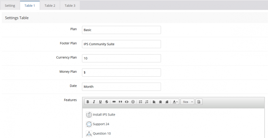Insert a quote block

click(x=120, y=102)
